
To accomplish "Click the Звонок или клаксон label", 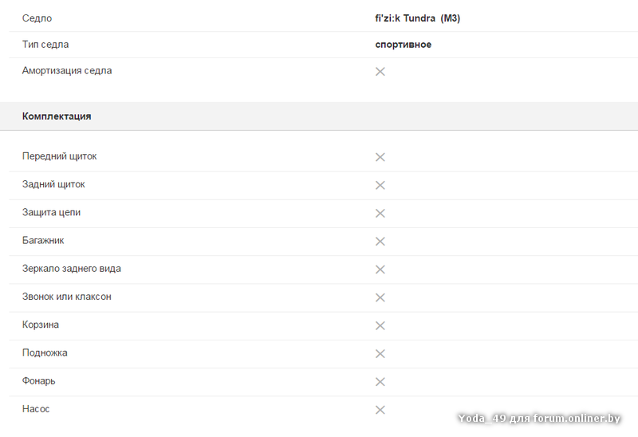I will click(x=67, y=297).
